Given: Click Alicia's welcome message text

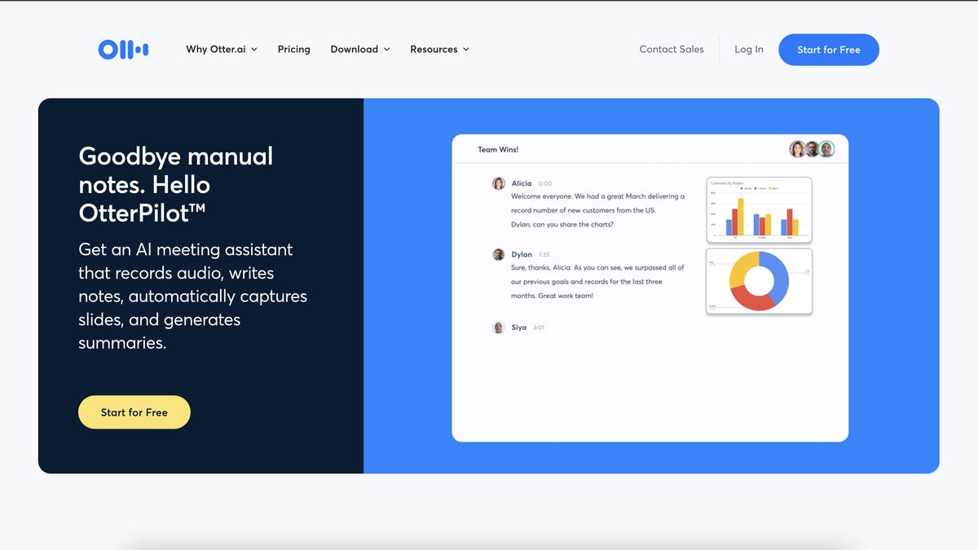Looking at the screenshot, I should [x=598, y=210].
